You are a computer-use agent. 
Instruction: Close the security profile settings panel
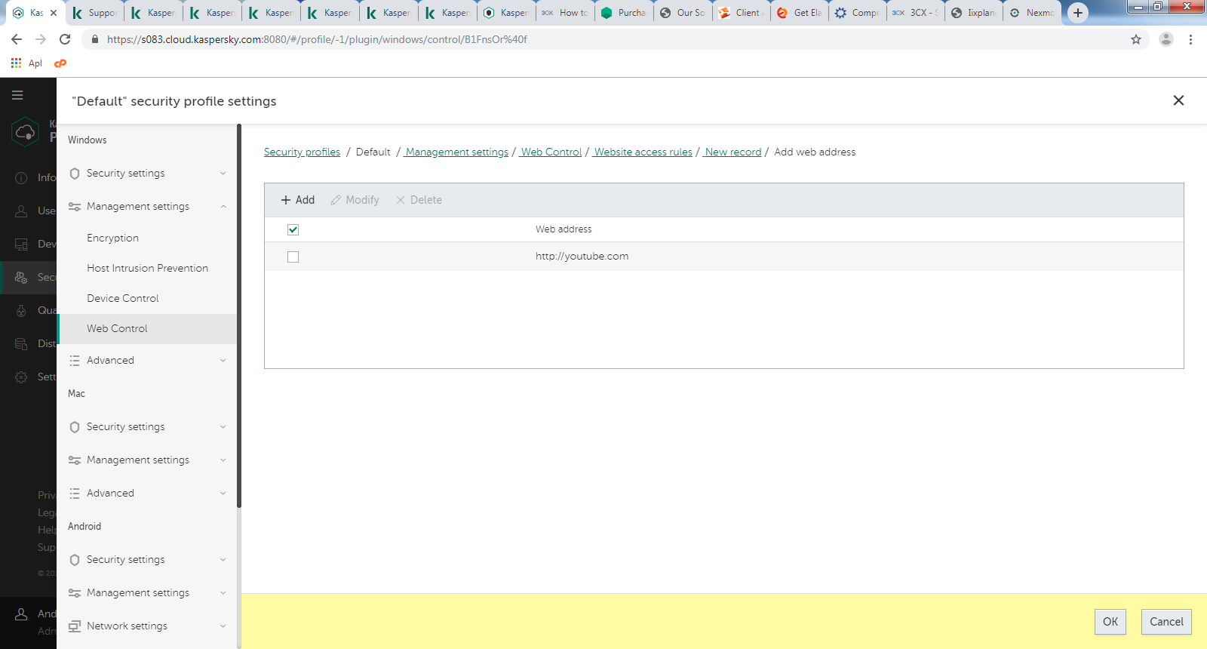coord(1178,100)
